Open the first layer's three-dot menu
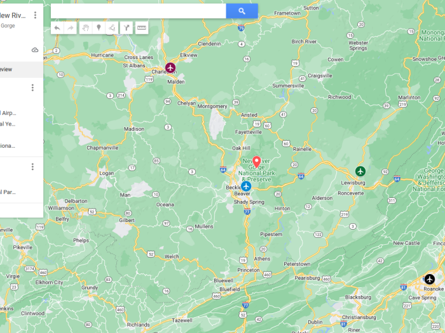 [x=32, y=88]
